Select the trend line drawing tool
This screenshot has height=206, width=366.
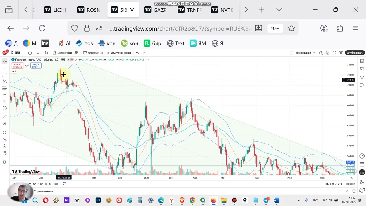[5, 68]
